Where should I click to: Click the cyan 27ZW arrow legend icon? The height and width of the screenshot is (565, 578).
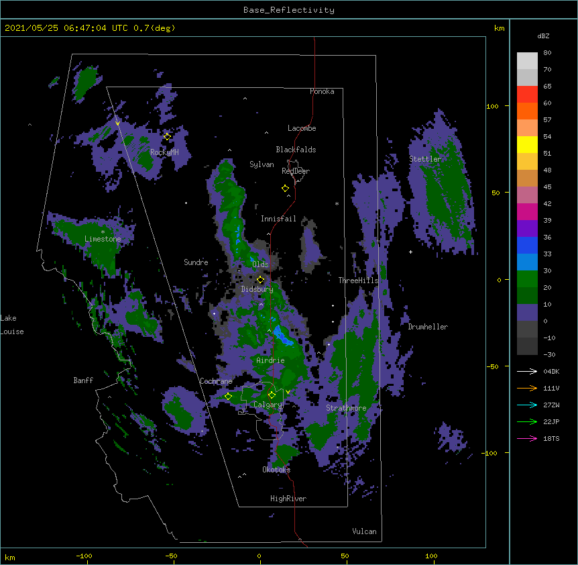pos(527,405)
